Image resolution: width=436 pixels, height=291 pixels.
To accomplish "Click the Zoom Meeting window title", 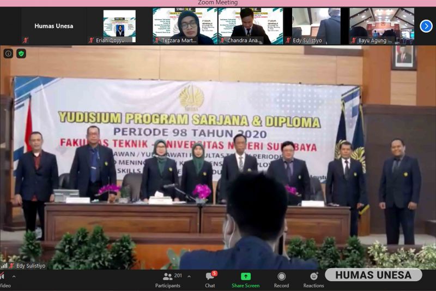I will pyautogui.click(x=217, y=3).
